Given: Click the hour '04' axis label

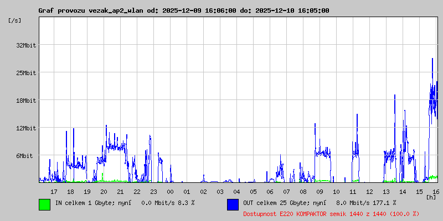Looking at the screenshot, I should point(237,192).
